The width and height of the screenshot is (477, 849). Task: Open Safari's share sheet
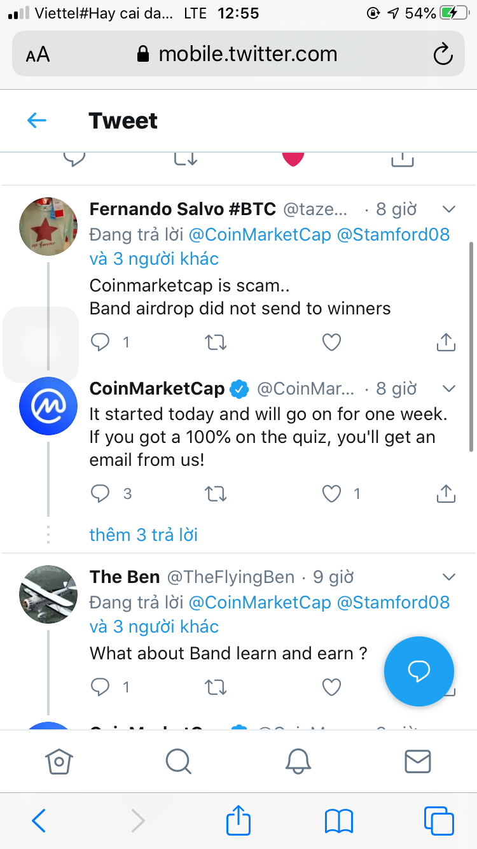[238, 821]
